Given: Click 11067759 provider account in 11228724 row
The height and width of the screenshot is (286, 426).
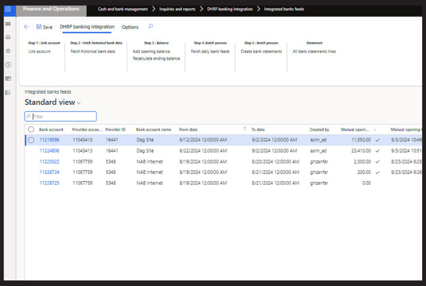Looking at the screenshot, I should pyautogui.click(x=83, y=172).
